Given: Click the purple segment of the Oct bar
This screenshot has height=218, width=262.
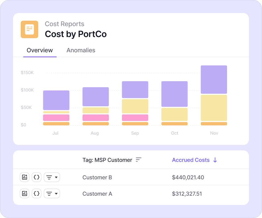Looking at the screenshot, I should coord(174,94).
